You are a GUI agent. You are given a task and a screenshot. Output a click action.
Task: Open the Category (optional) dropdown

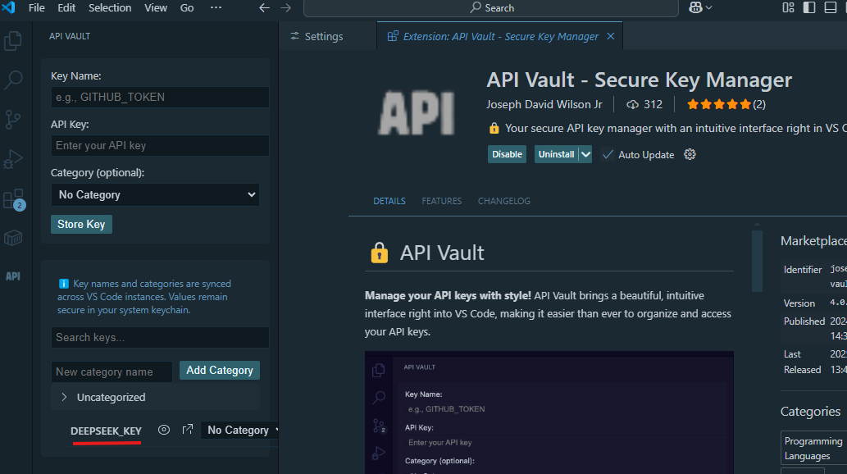coord(156,194)
